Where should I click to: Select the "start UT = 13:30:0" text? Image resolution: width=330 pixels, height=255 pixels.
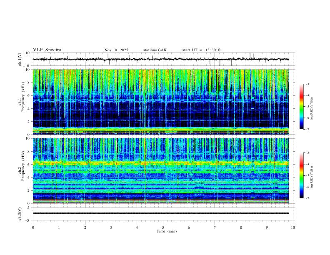click(201, 50)
